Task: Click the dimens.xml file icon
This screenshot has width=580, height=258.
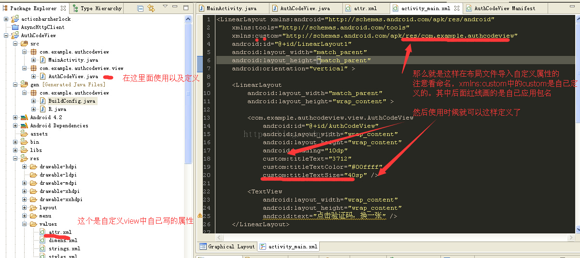Action: [x=42, y=240]
